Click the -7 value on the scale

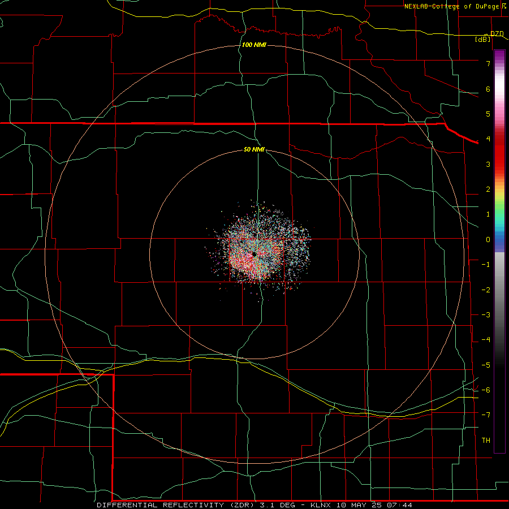[486, 415]
